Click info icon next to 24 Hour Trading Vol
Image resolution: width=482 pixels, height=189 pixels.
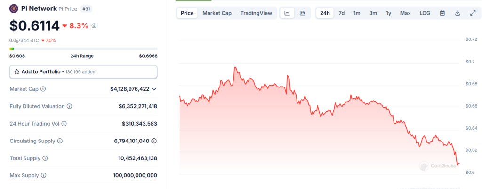(x=64, y=124)
